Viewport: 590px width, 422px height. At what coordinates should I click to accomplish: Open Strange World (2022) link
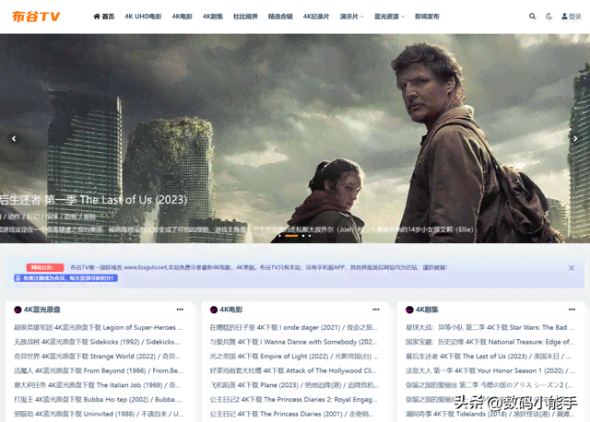pyautogui.click(x=97, y=357)
